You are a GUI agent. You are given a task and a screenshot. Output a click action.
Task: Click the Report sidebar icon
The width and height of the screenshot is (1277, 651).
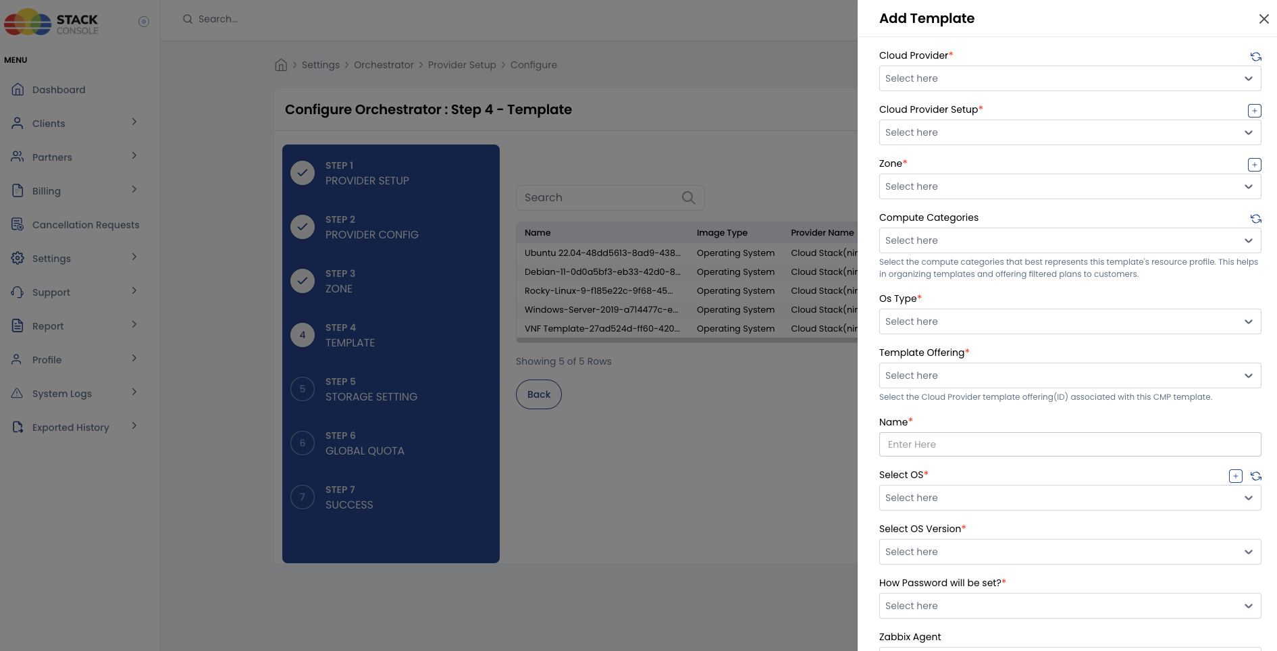coord(18,325)
